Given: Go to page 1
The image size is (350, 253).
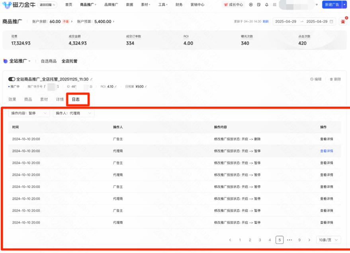Looking at the screenshot, I should (240, 240).
